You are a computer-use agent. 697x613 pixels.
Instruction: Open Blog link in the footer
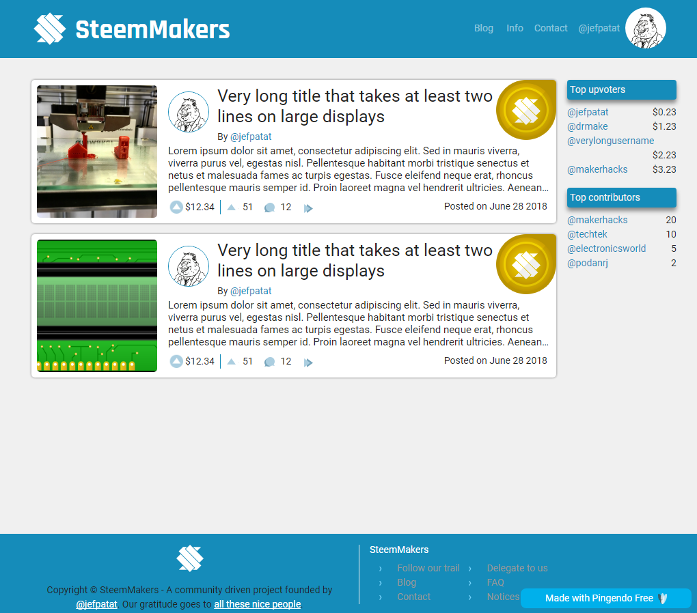[407, 582]
